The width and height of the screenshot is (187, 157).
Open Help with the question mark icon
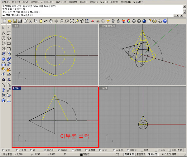click(165, 21)
